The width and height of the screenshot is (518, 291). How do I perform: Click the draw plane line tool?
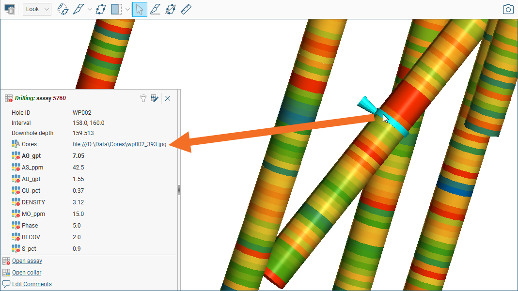(x=155, y=9)
